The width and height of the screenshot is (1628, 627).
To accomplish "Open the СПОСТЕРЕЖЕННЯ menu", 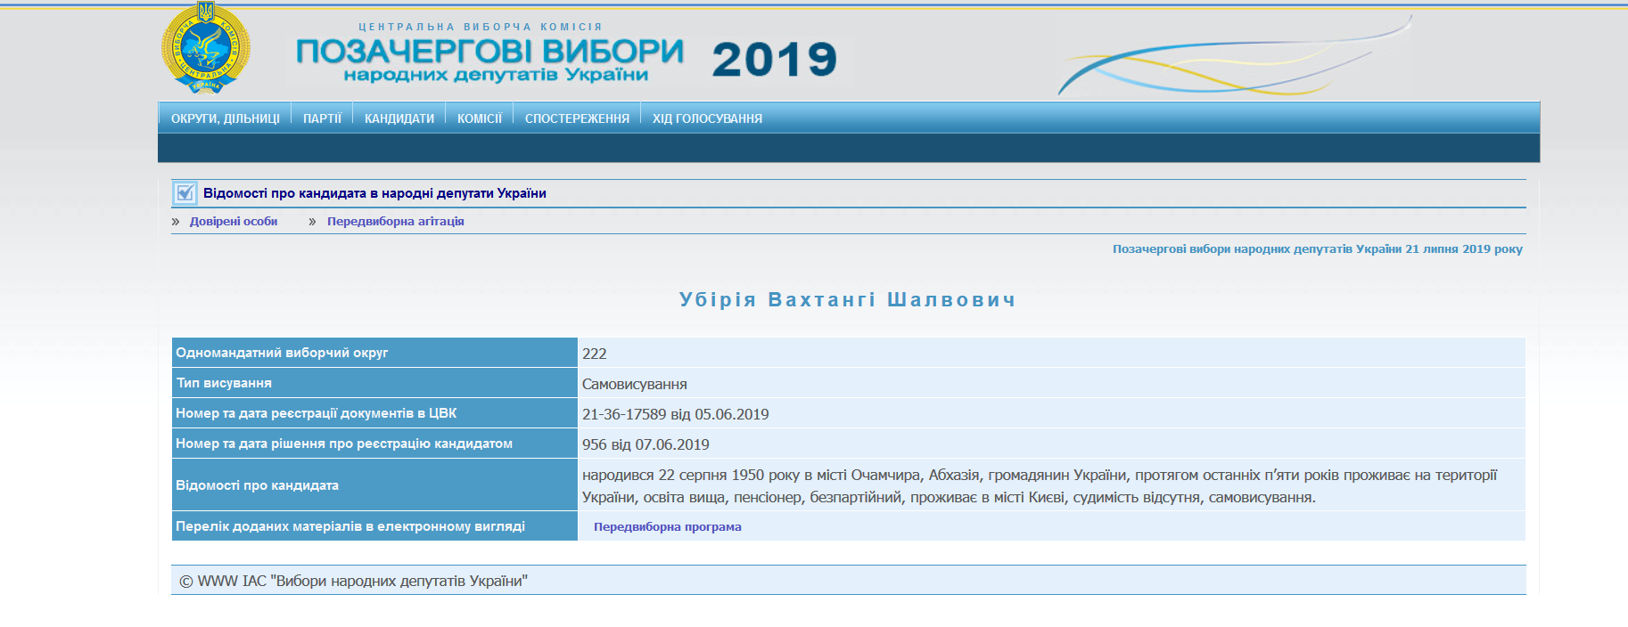I will [577, 118].
